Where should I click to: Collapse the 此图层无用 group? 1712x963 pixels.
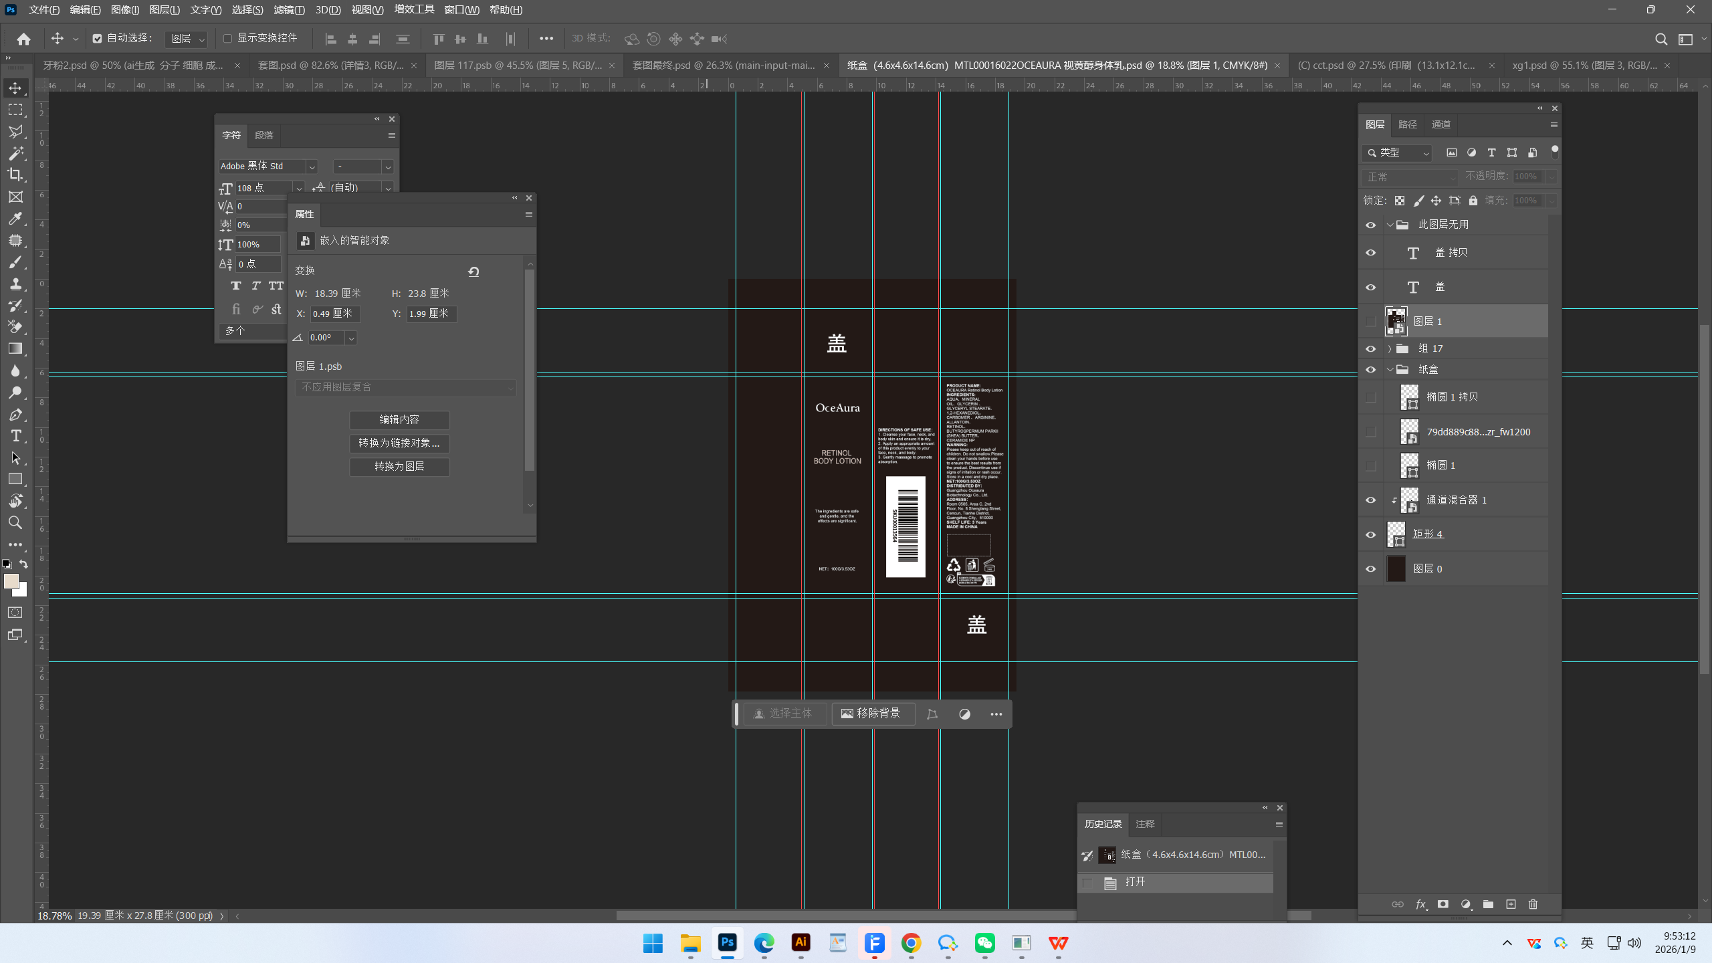(x=1390, y=225)
